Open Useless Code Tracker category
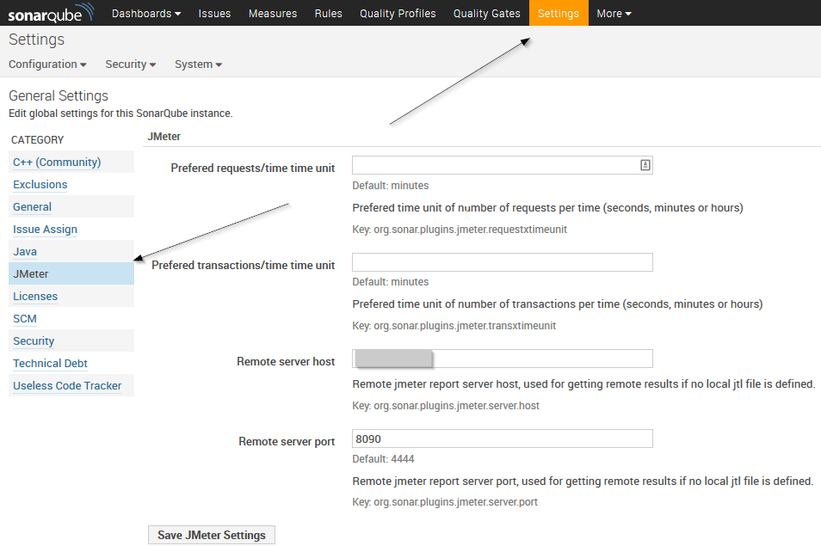 [67, 385]
